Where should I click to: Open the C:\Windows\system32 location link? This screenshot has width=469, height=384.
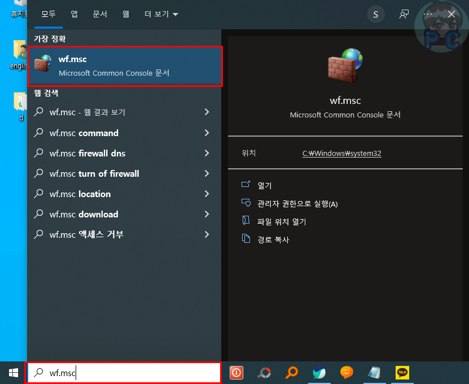click(x=341, y=153)
